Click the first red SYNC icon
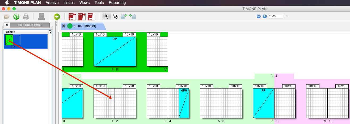The height and width of the screenshot is (124, 350). tap(73, 16)
